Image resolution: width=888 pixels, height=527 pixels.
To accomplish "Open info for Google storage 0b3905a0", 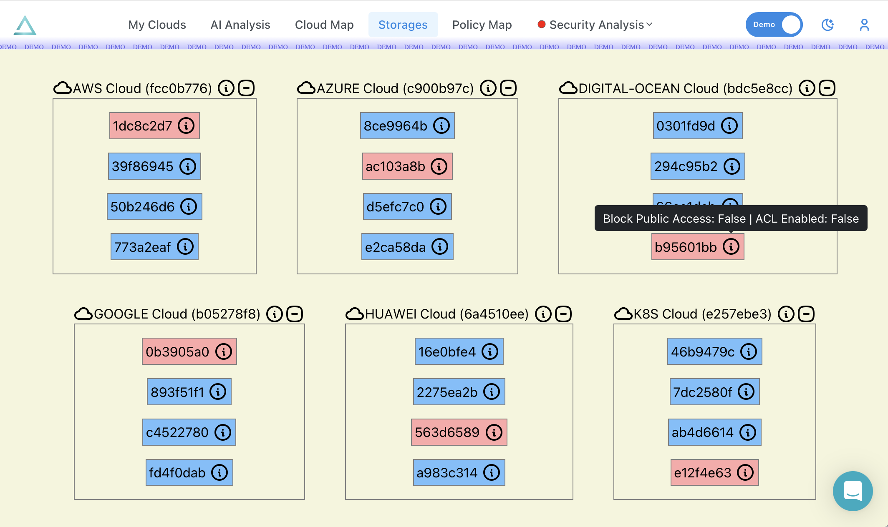I will (x=224, y=351).
